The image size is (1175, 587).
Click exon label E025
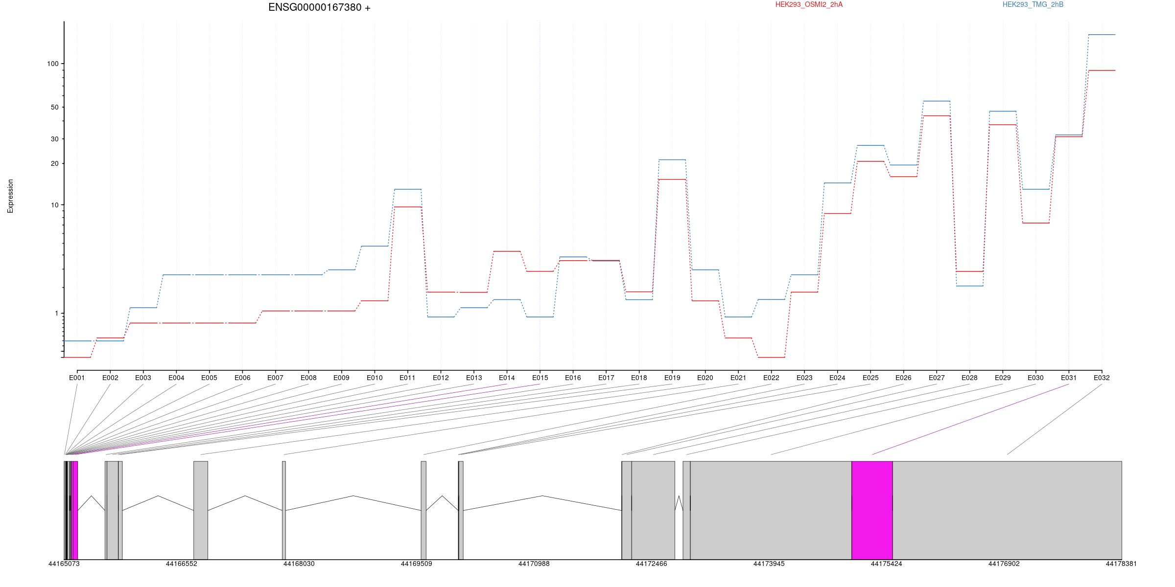coord(870,378)
